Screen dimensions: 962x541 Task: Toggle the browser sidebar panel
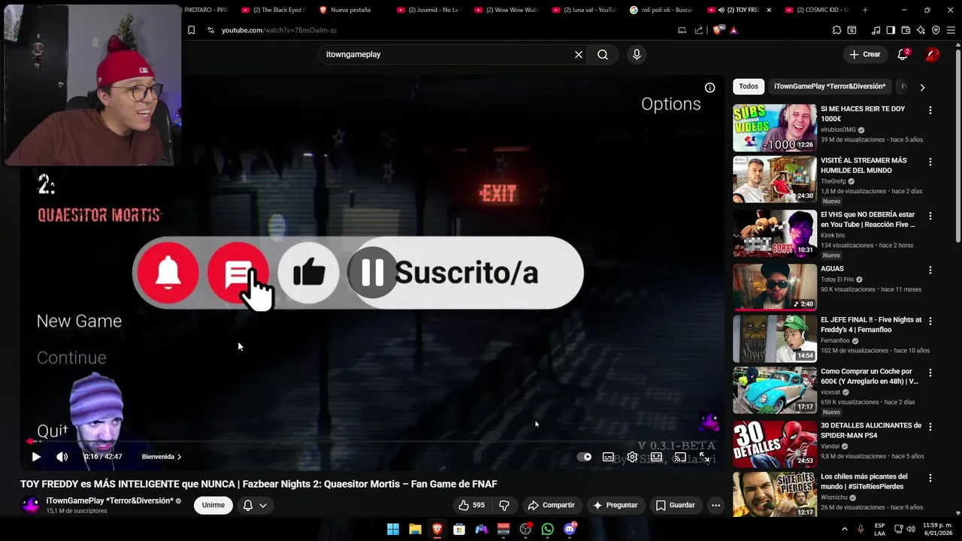[891, 30]
